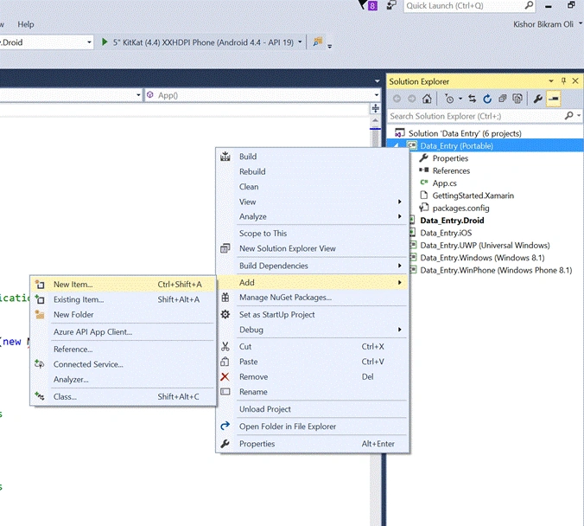The width and height of the screenshot is (584, 526).
Task: Click the feedback icon beside Quick Launch
Action: coord(391,5)
